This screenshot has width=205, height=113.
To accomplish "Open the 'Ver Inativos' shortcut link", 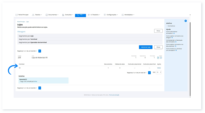I will [171, 26].
